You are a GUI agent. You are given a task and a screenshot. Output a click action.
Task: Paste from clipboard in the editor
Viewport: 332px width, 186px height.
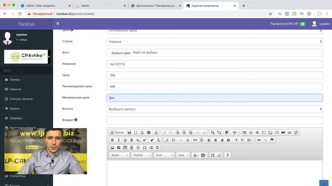pos(177,132)
